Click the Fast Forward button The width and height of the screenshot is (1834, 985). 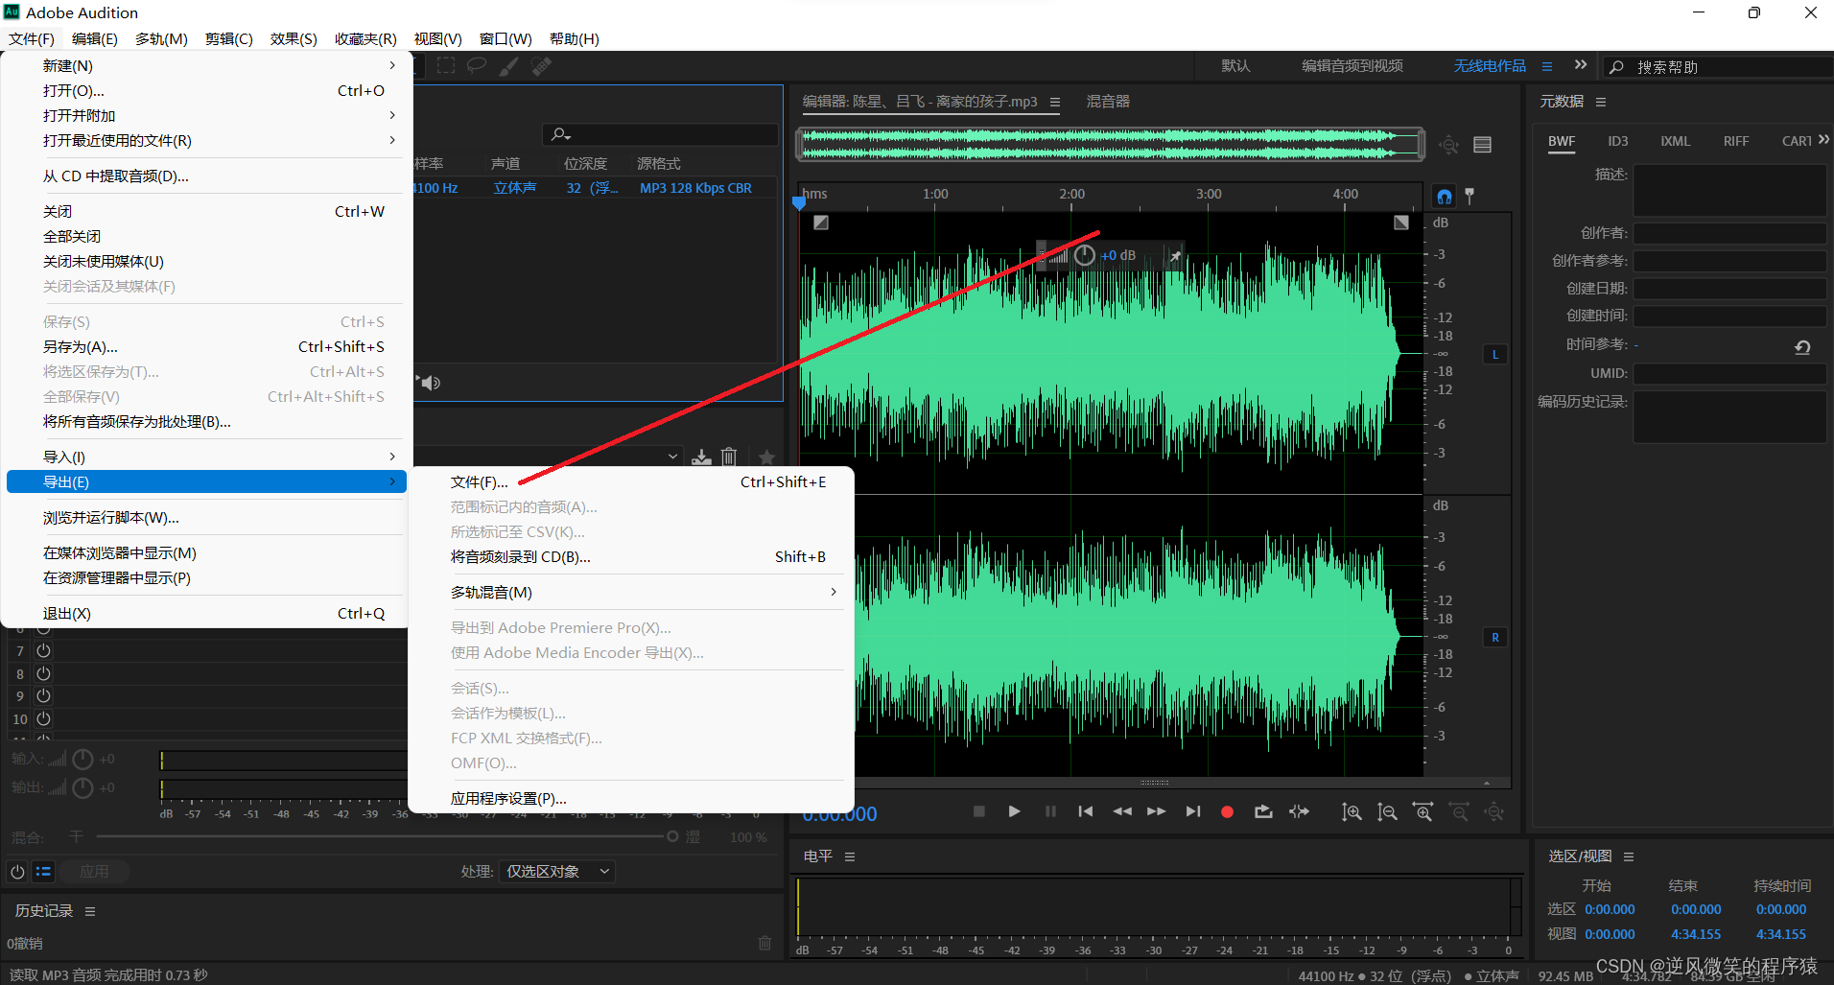[x=1157, y=811]
